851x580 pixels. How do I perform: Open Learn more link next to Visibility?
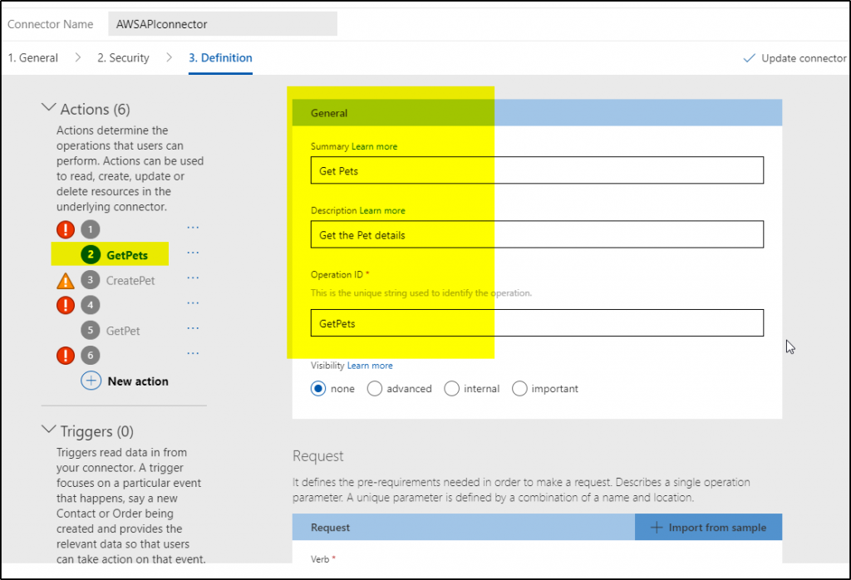(x=370, y=366)
